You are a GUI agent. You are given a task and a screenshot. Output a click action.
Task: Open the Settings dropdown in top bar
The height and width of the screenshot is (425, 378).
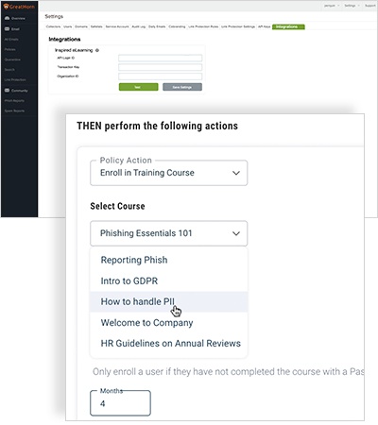[352, 6]
